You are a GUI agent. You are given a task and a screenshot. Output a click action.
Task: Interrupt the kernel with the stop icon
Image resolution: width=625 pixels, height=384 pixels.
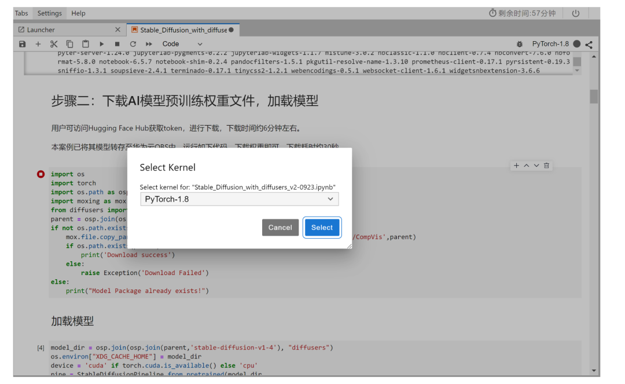(117, 44)
